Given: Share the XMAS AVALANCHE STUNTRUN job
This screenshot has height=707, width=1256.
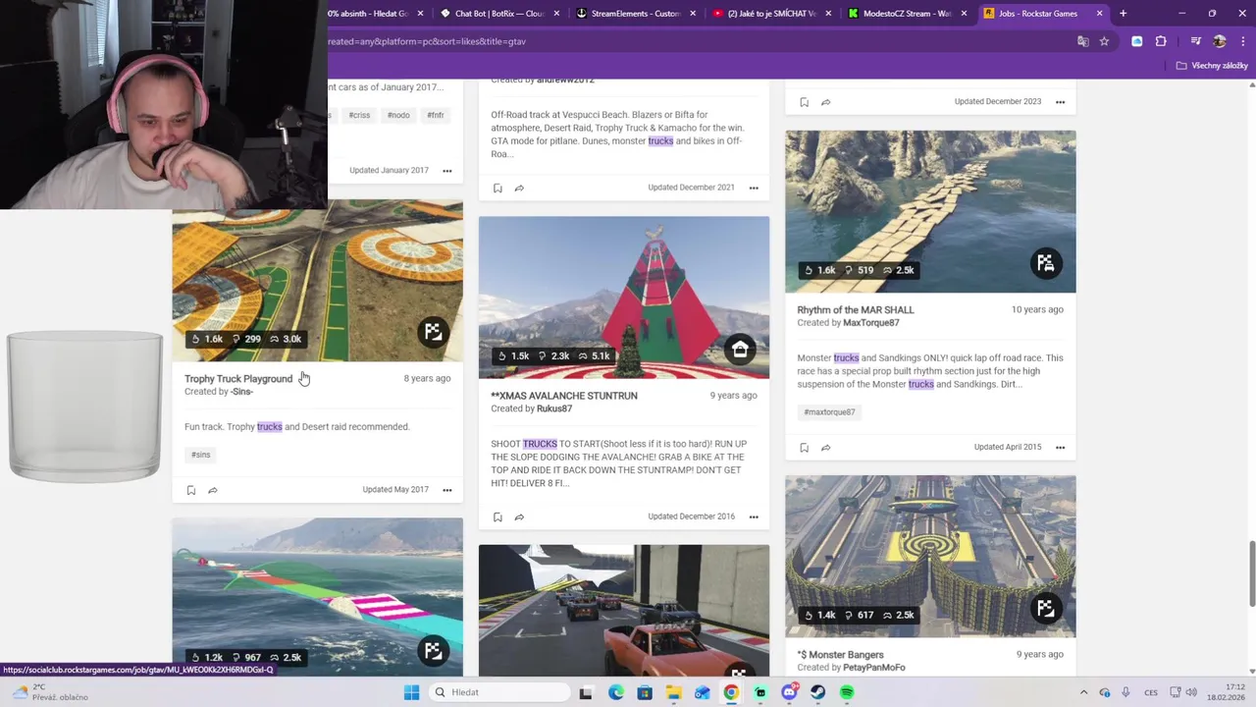Looking at the screenshot, I should click(x=519, y=517).
